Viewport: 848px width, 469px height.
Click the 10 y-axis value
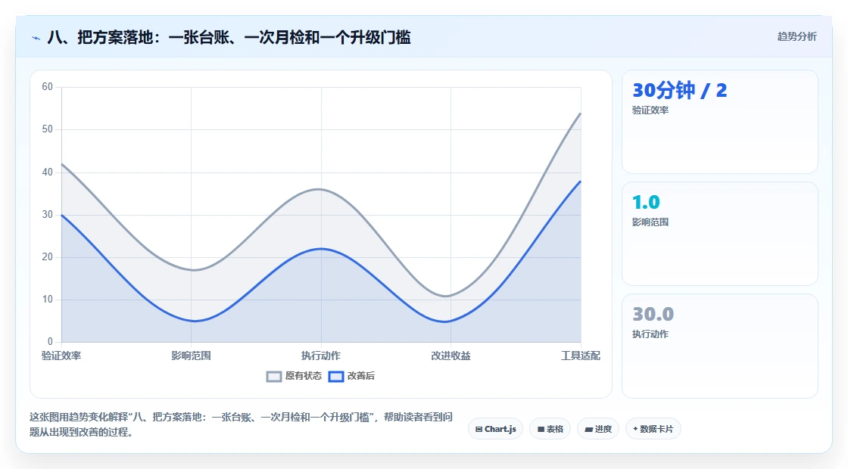pos(48,300)
